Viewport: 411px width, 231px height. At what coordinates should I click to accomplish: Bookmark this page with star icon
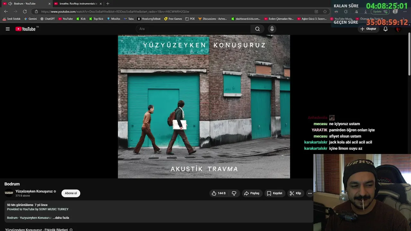(325, 12)
